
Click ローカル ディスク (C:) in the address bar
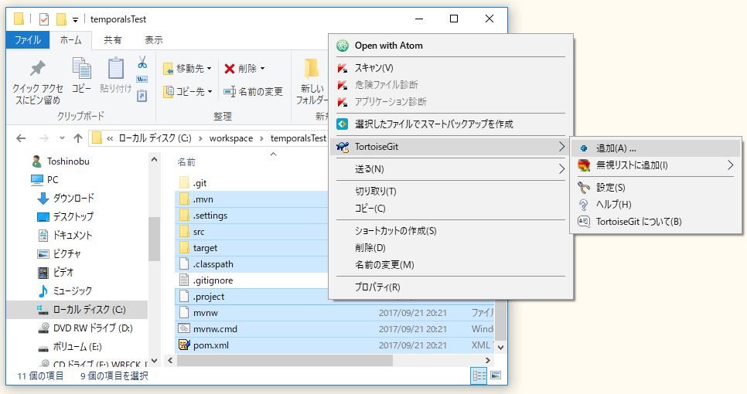coord(155,138)
